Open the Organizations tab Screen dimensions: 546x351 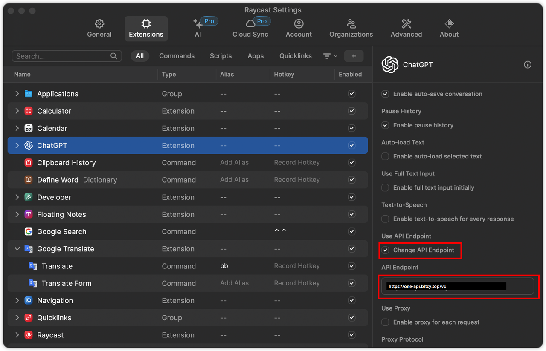(351, 28)
